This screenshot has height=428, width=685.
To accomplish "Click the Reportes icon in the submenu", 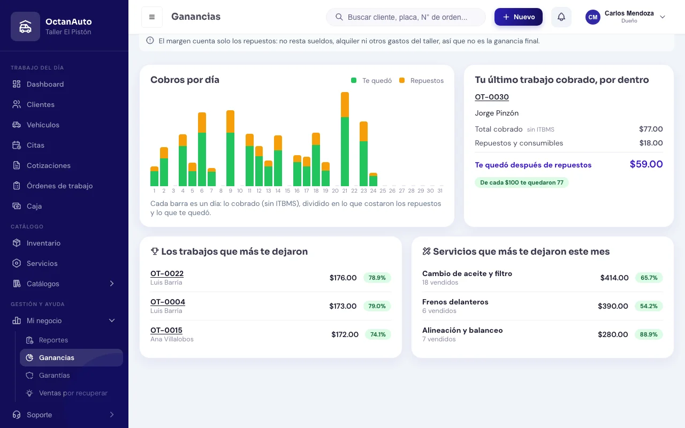I will 29,340.
